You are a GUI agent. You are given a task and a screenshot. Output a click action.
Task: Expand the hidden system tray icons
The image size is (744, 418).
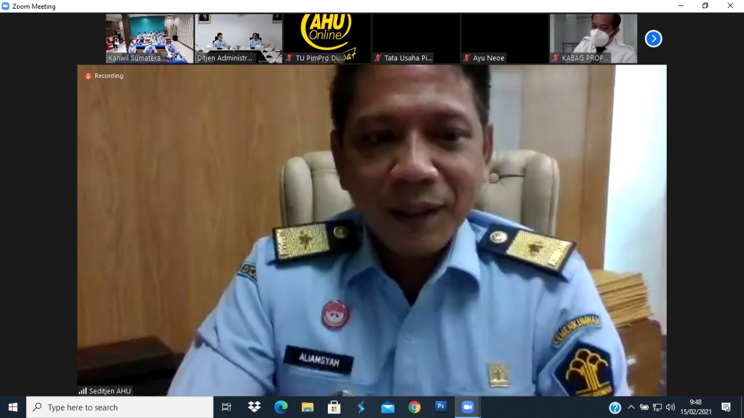coord(631,408)
